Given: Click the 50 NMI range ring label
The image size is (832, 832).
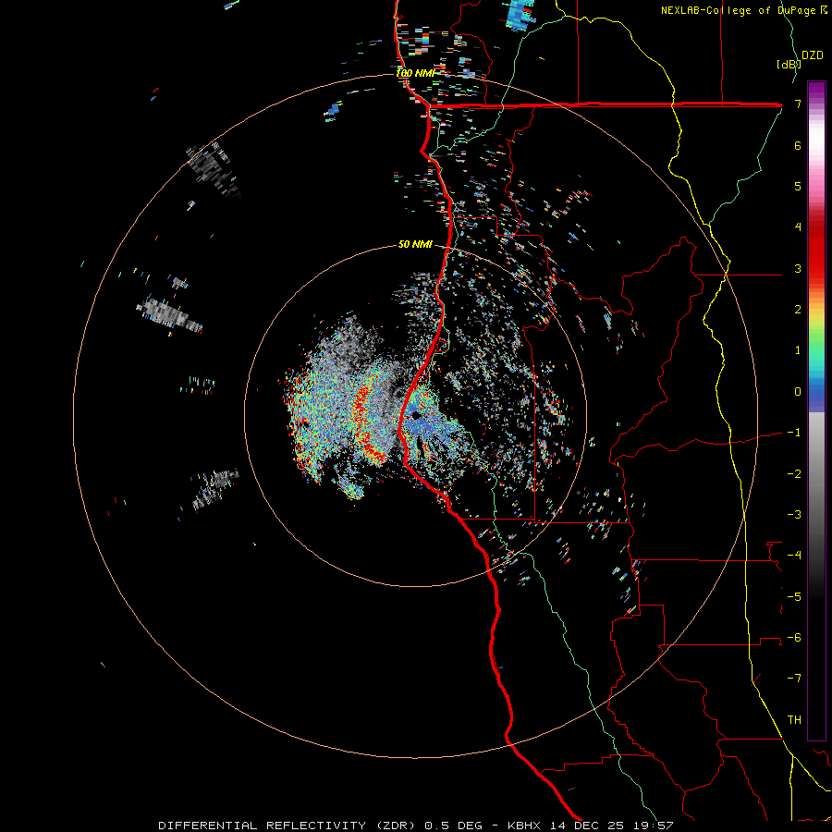Looking at the screenshot, I should coord(415,245).
